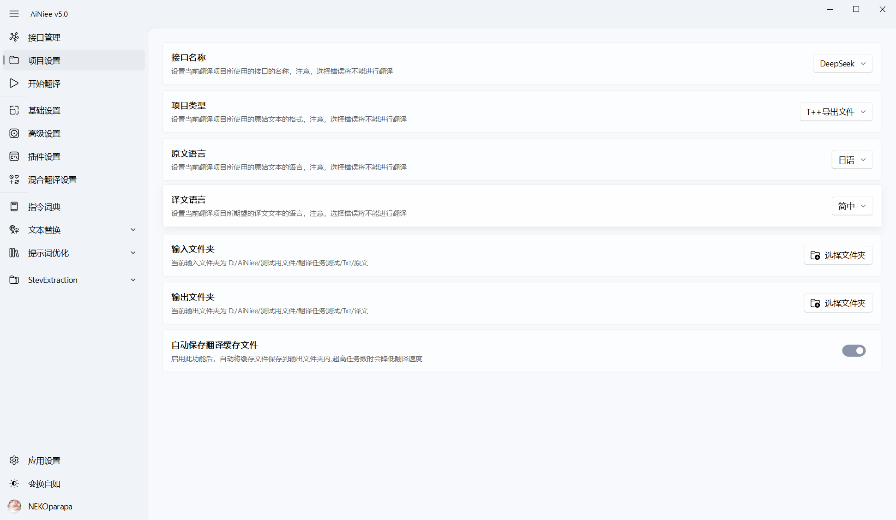Viewport: 896px width, 520px height.
Task: Open 接口管理 via its sidebar icon
Action: (14, 37)
